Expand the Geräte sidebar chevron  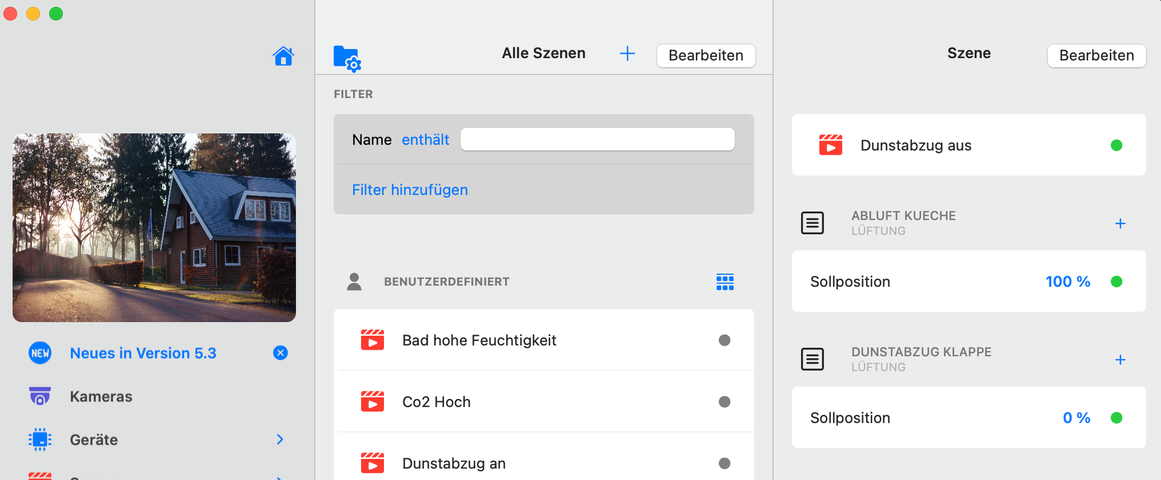280,440
